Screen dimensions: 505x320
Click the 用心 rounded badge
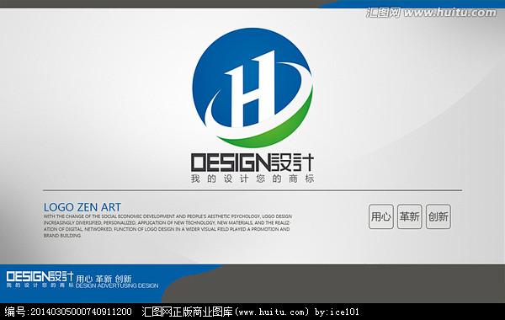point(381,216)
